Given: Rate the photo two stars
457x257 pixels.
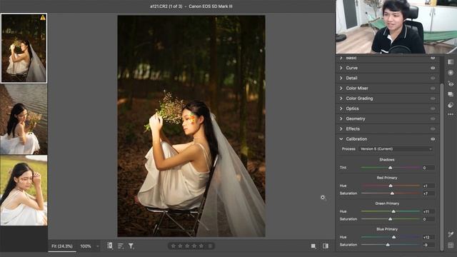Looking at the screenshot, I should coord(180,246).
